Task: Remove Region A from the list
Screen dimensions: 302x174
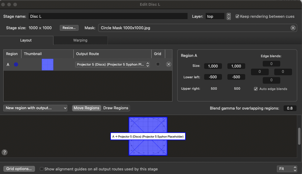Action: pyautogui.click(x=169, y=64)
